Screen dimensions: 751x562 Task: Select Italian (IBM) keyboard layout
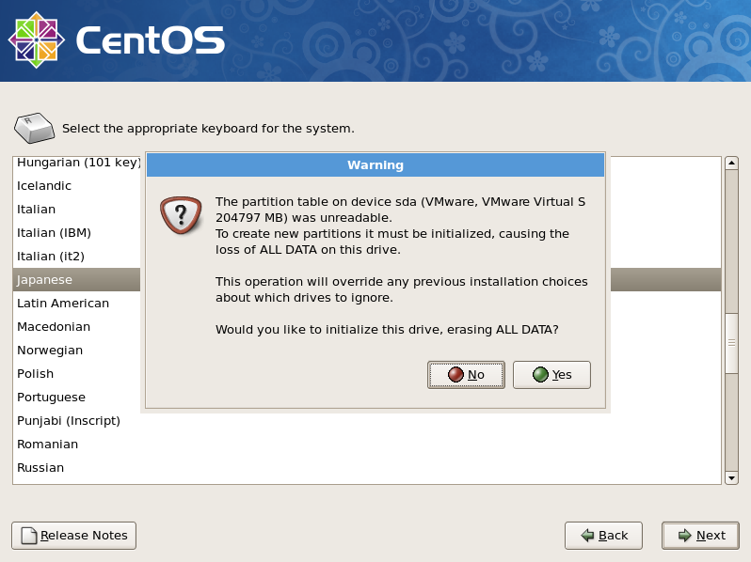pyautogui.click(x=76, y=232)
